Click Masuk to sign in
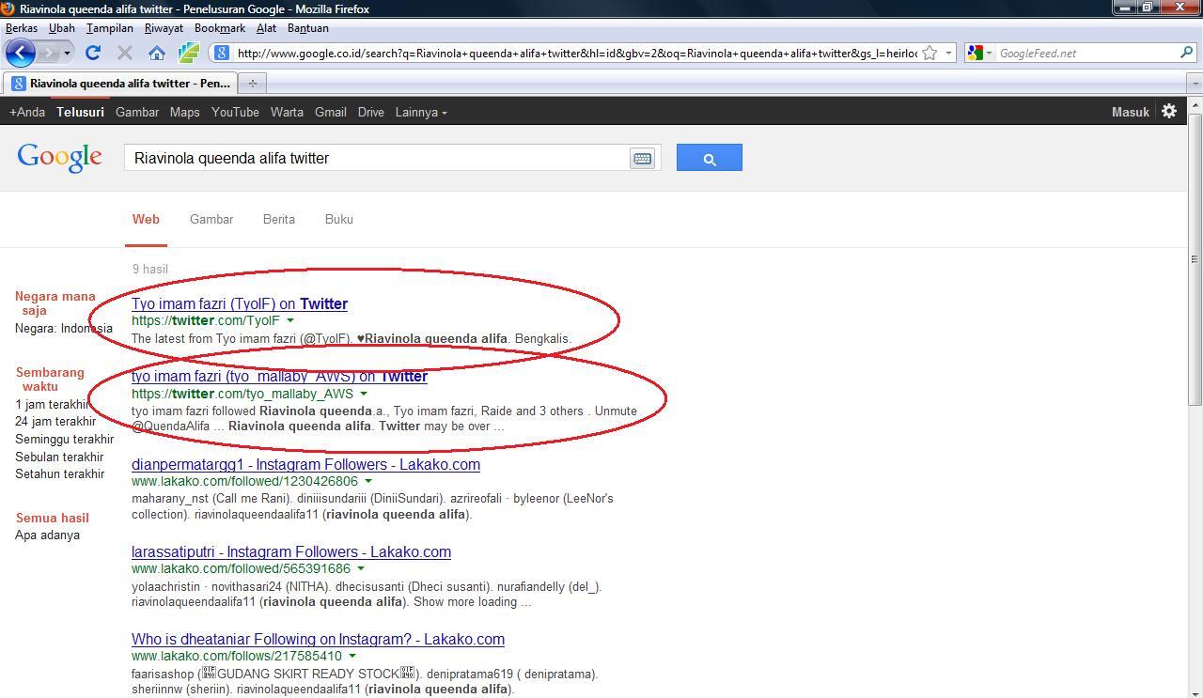The height and width of the screenshot is (698, 1203). point(1131,112)
